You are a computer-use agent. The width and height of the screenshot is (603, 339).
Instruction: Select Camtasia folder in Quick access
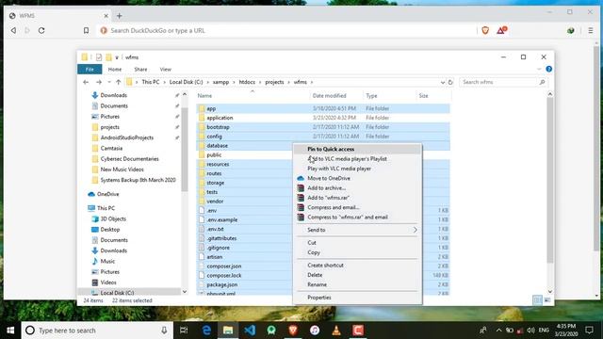point(111,148)
